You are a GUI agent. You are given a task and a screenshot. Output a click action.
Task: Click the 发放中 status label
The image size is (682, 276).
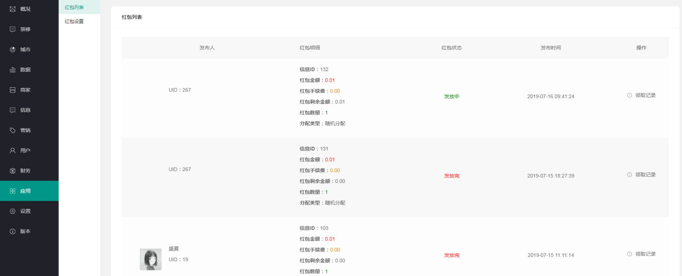(452, 96)
